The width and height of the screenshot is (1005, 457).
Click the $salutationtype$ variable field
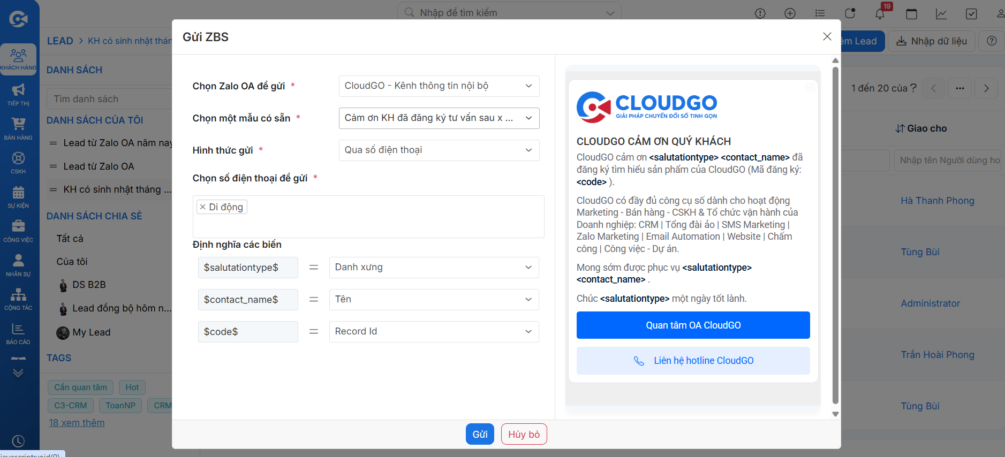pyautogui.click(x=248, y=268)
